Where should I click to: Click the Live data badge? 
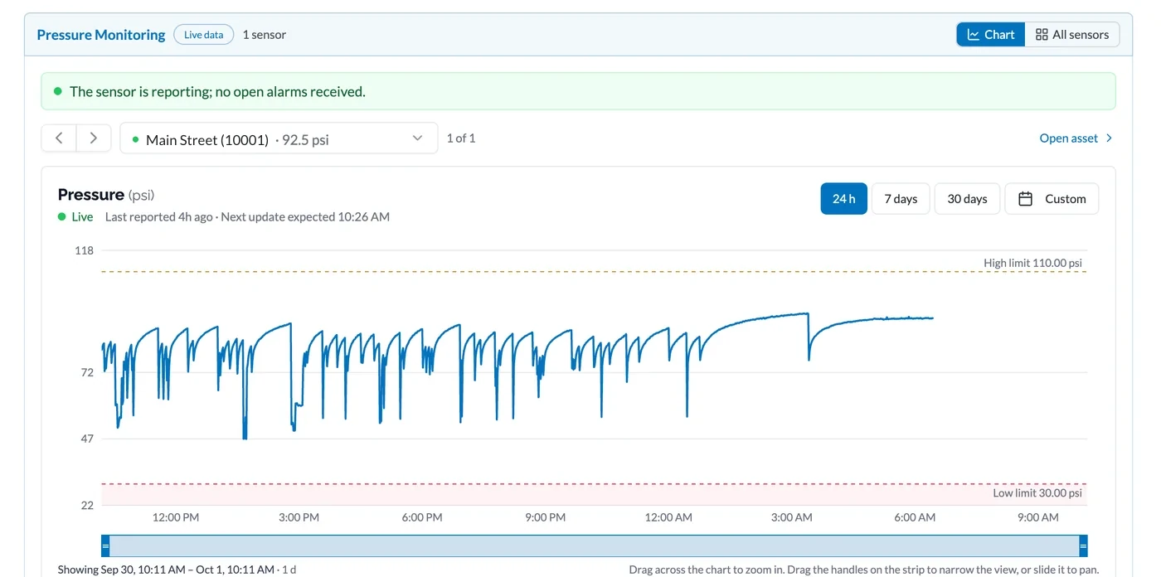204,35
